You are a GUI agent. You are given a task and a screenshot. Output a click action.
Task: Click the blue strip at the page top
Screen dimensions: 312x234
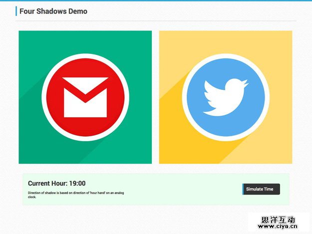[156, 0]
